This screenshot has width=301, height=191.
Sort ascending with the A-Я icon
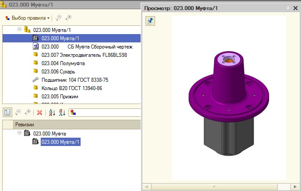52,112
